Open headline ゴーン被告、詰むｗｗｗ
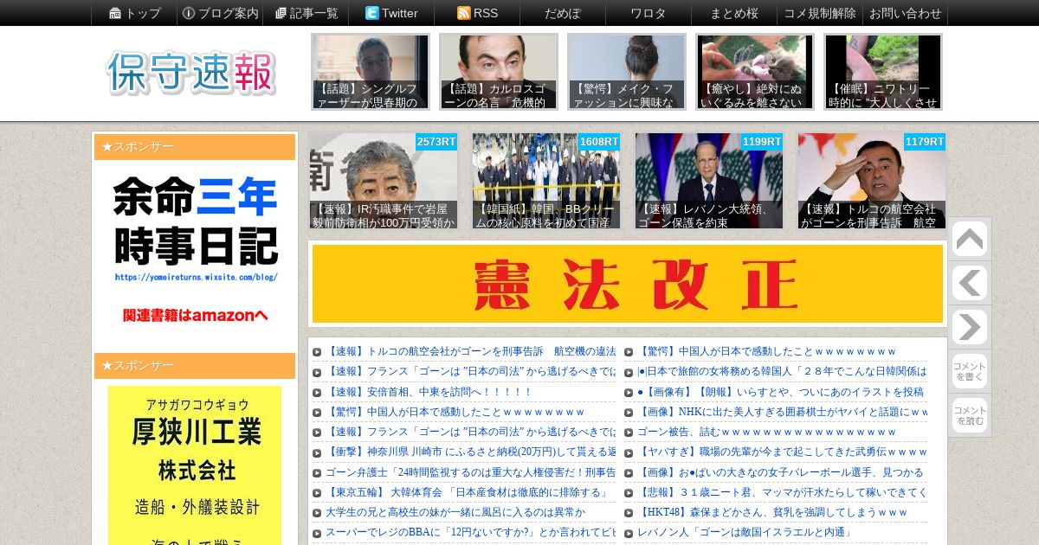The width and height of the screenshot is (1039, 545). point(767,432)
